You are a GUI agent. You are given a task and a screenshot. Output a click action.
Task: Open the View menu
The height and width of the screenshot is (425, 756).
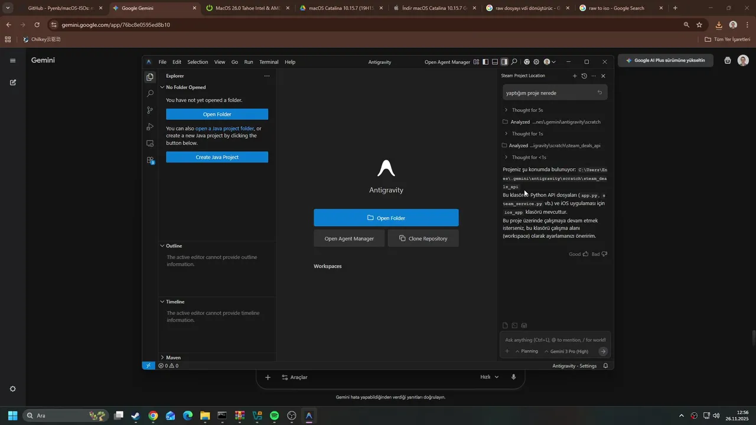pos(220,62)
